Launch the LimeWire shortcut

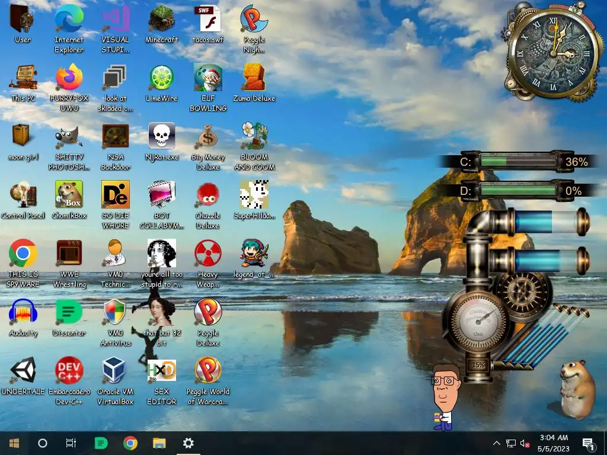[161, 78]
